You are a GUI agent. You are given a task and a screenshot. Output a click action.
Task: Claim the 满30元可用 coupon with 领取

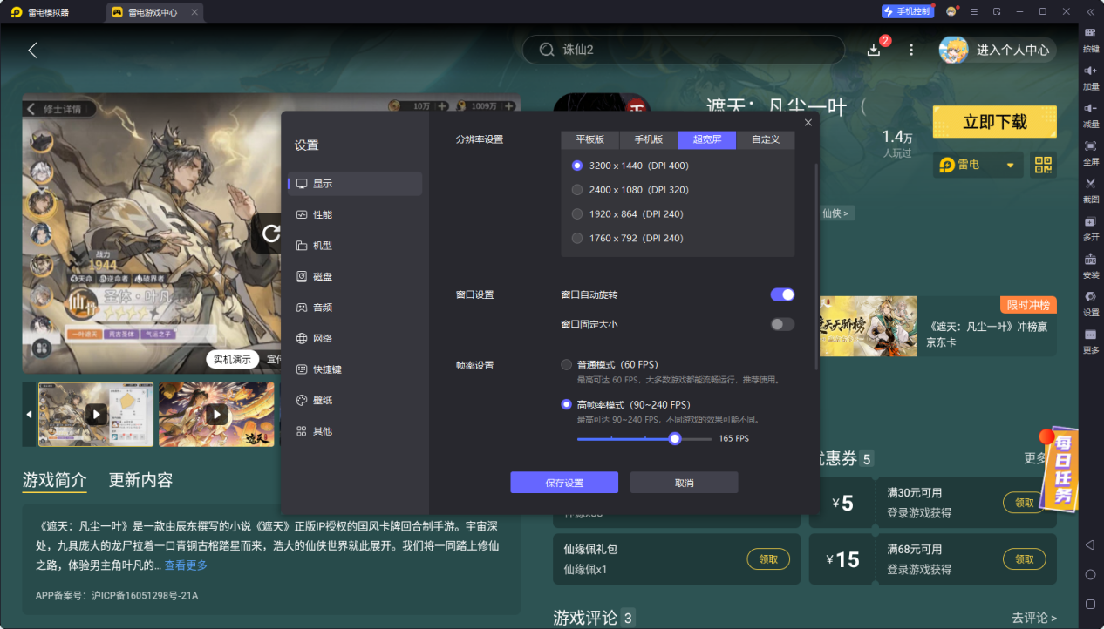click(x=1024, y=503)
